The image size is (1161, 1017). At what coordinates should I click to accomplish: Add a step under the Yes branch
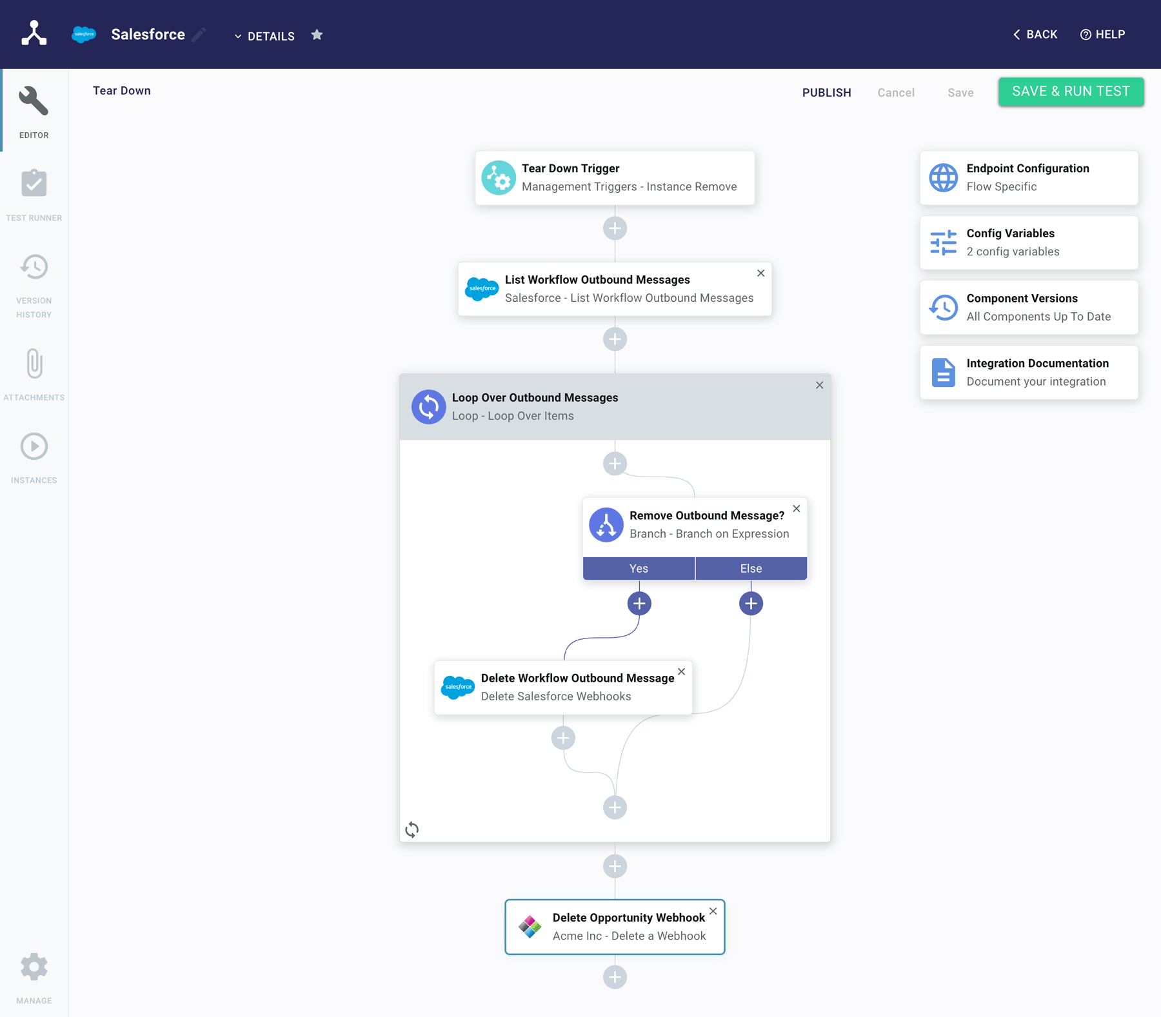[x=639, y=604]
